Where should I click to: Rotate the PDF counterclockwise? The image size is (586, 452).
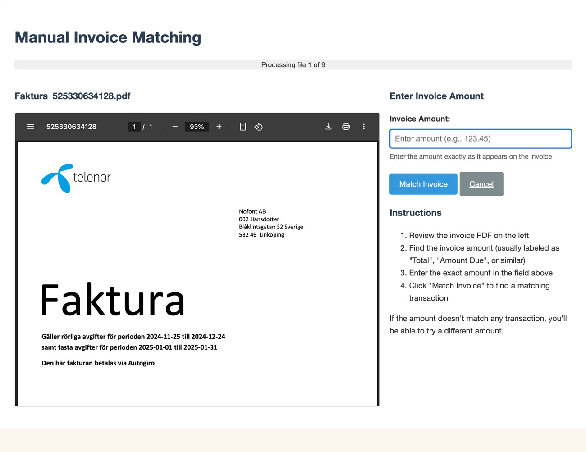(x=258, y=127)
